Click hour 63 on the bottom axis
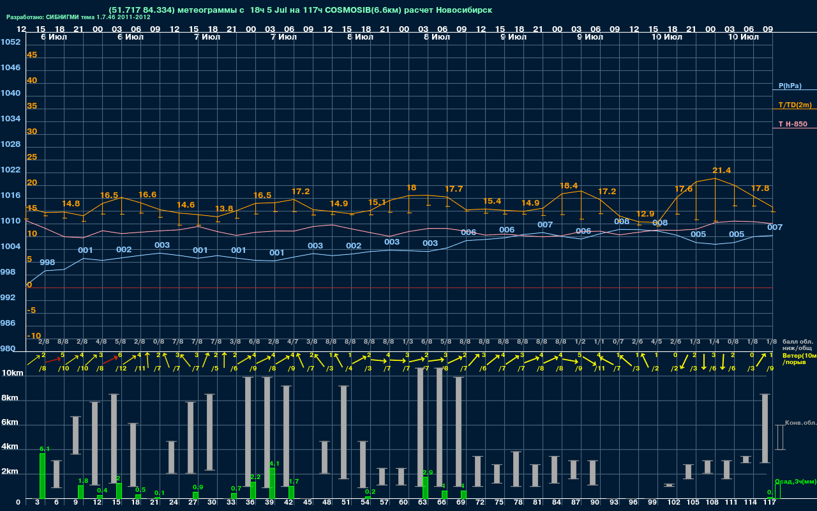Image resolution: width=817 pixels, height=511 pixels. pos(421,503)
